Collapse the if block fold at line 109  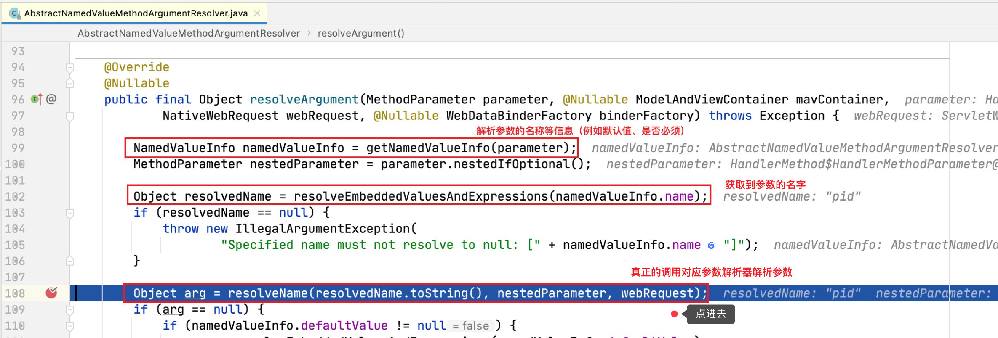[70, 310]
